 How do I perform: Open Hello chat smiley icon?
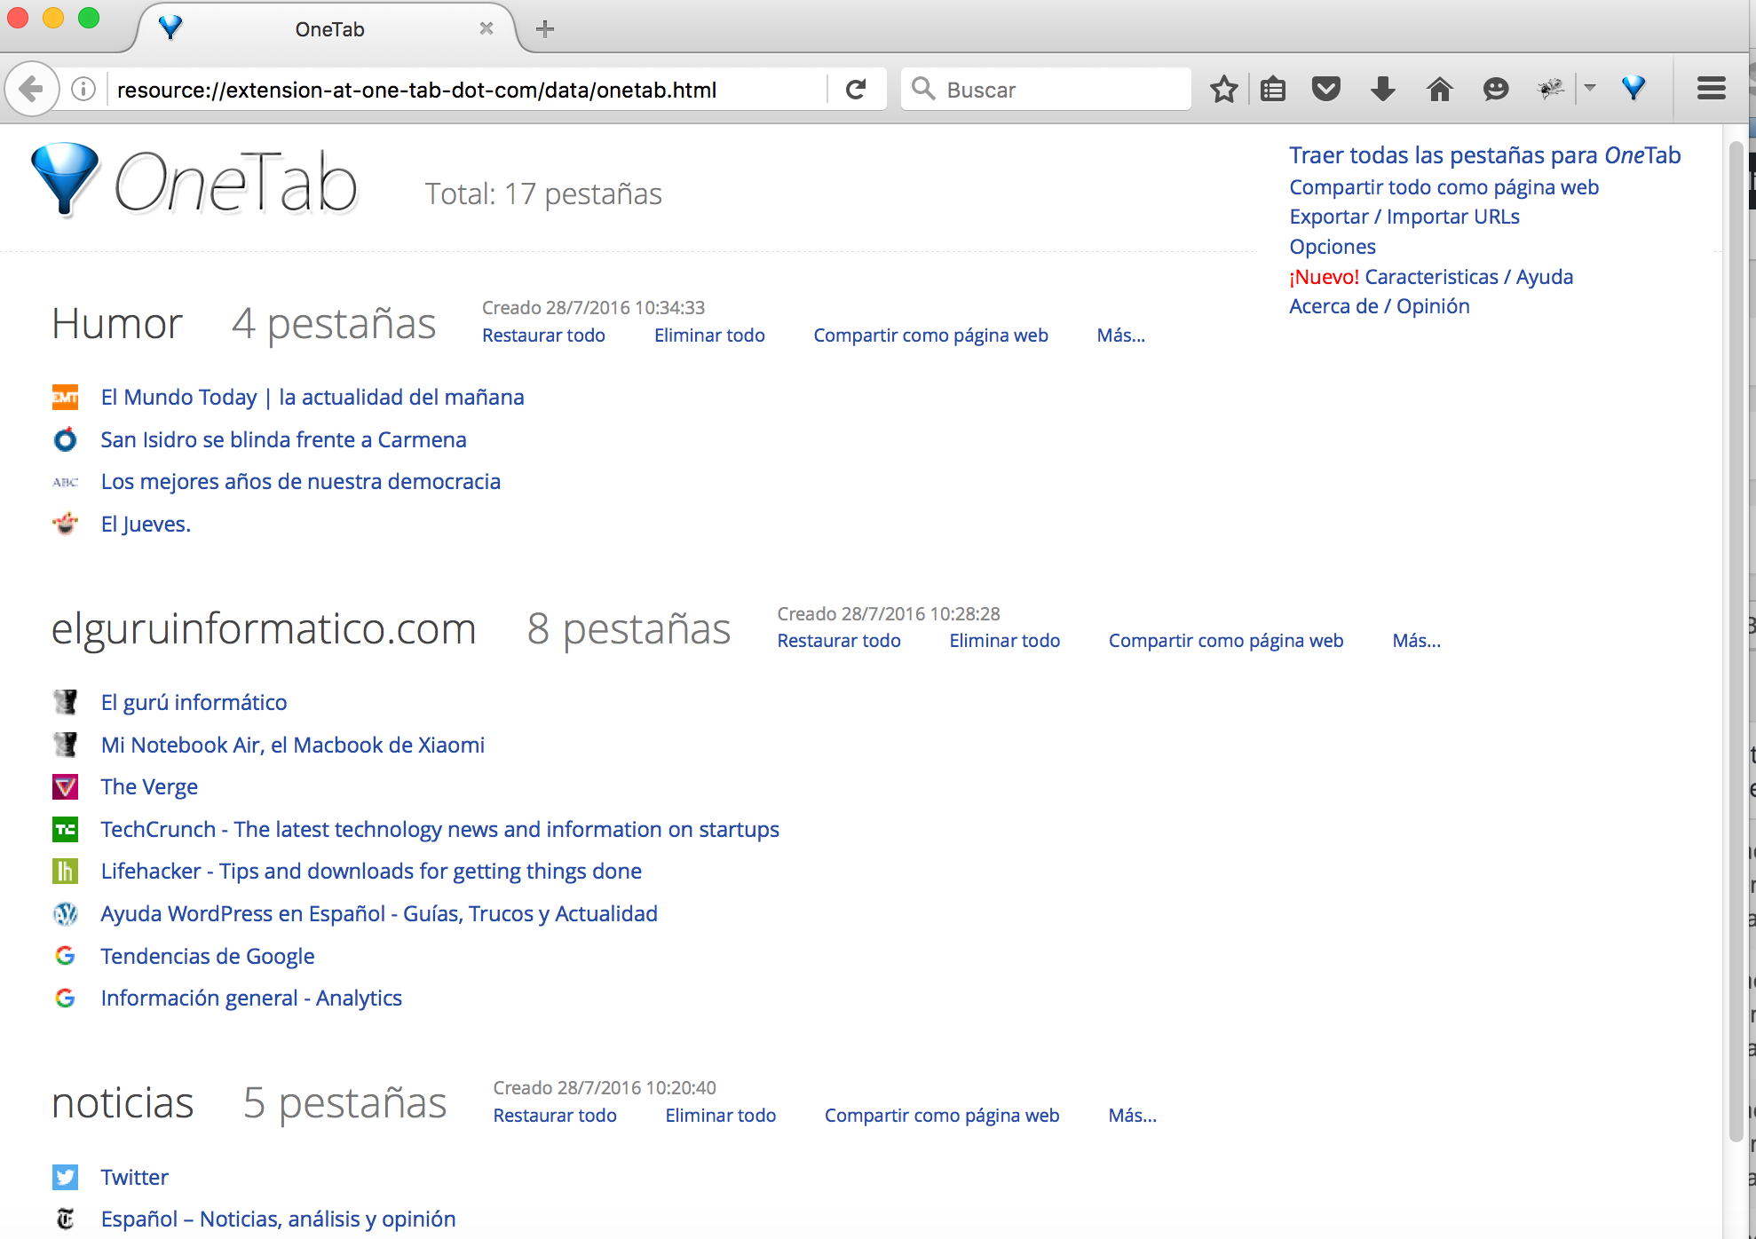coord(1496,89)
